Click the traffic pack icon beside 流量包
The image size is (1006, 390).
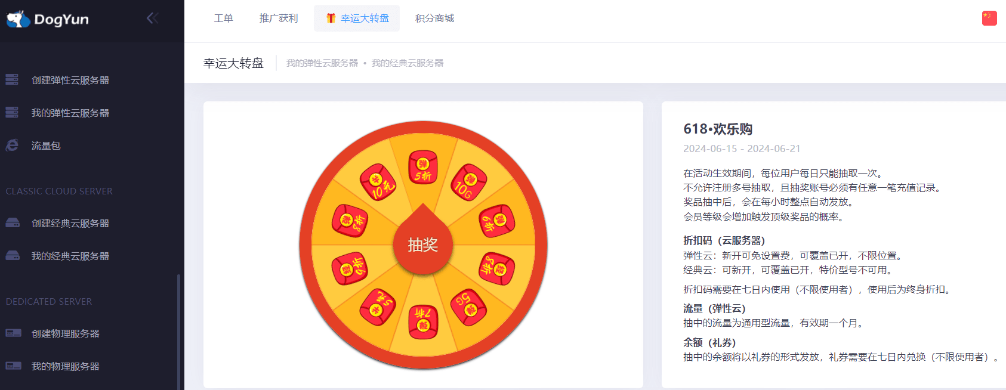pyautogui.click(x=12, y=145)
